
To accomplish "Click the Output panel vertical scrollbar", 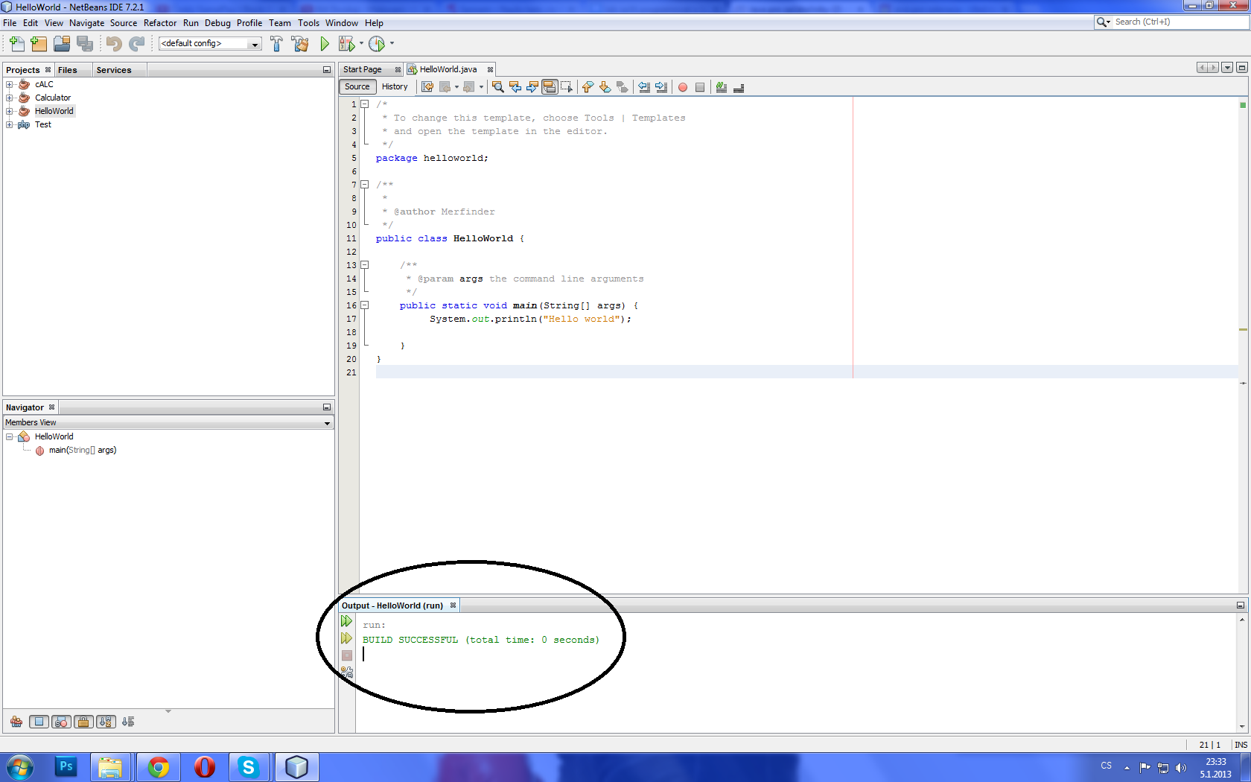I will [x=1241, y=673].
